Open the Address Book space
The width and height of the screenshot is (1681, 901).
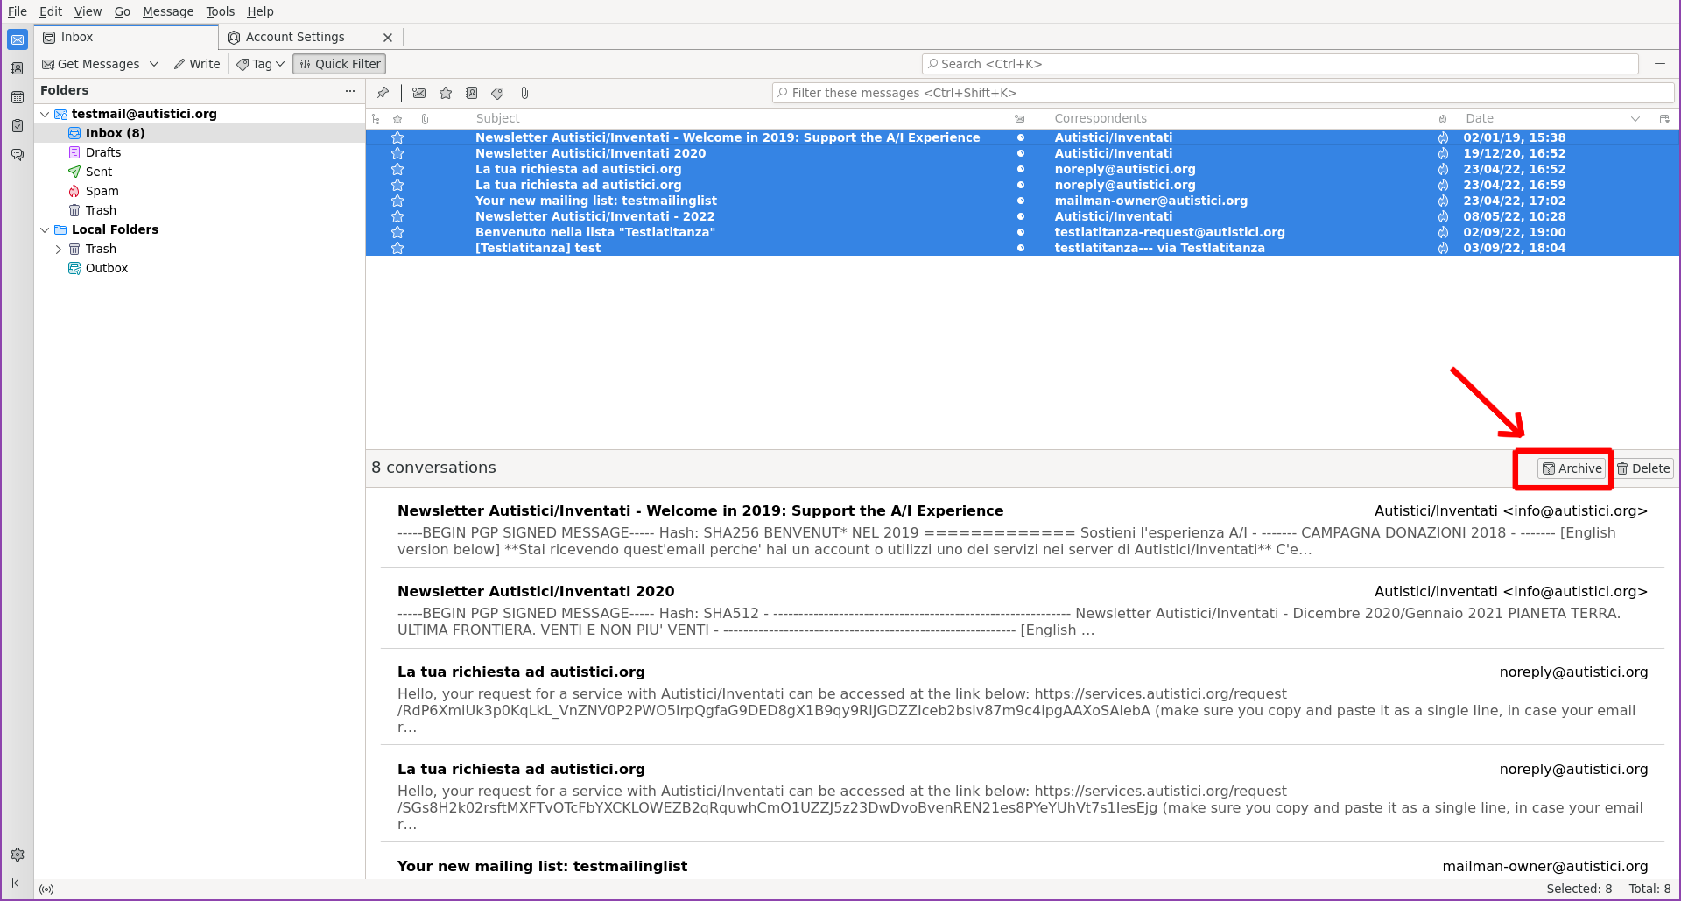click(18, 68)
